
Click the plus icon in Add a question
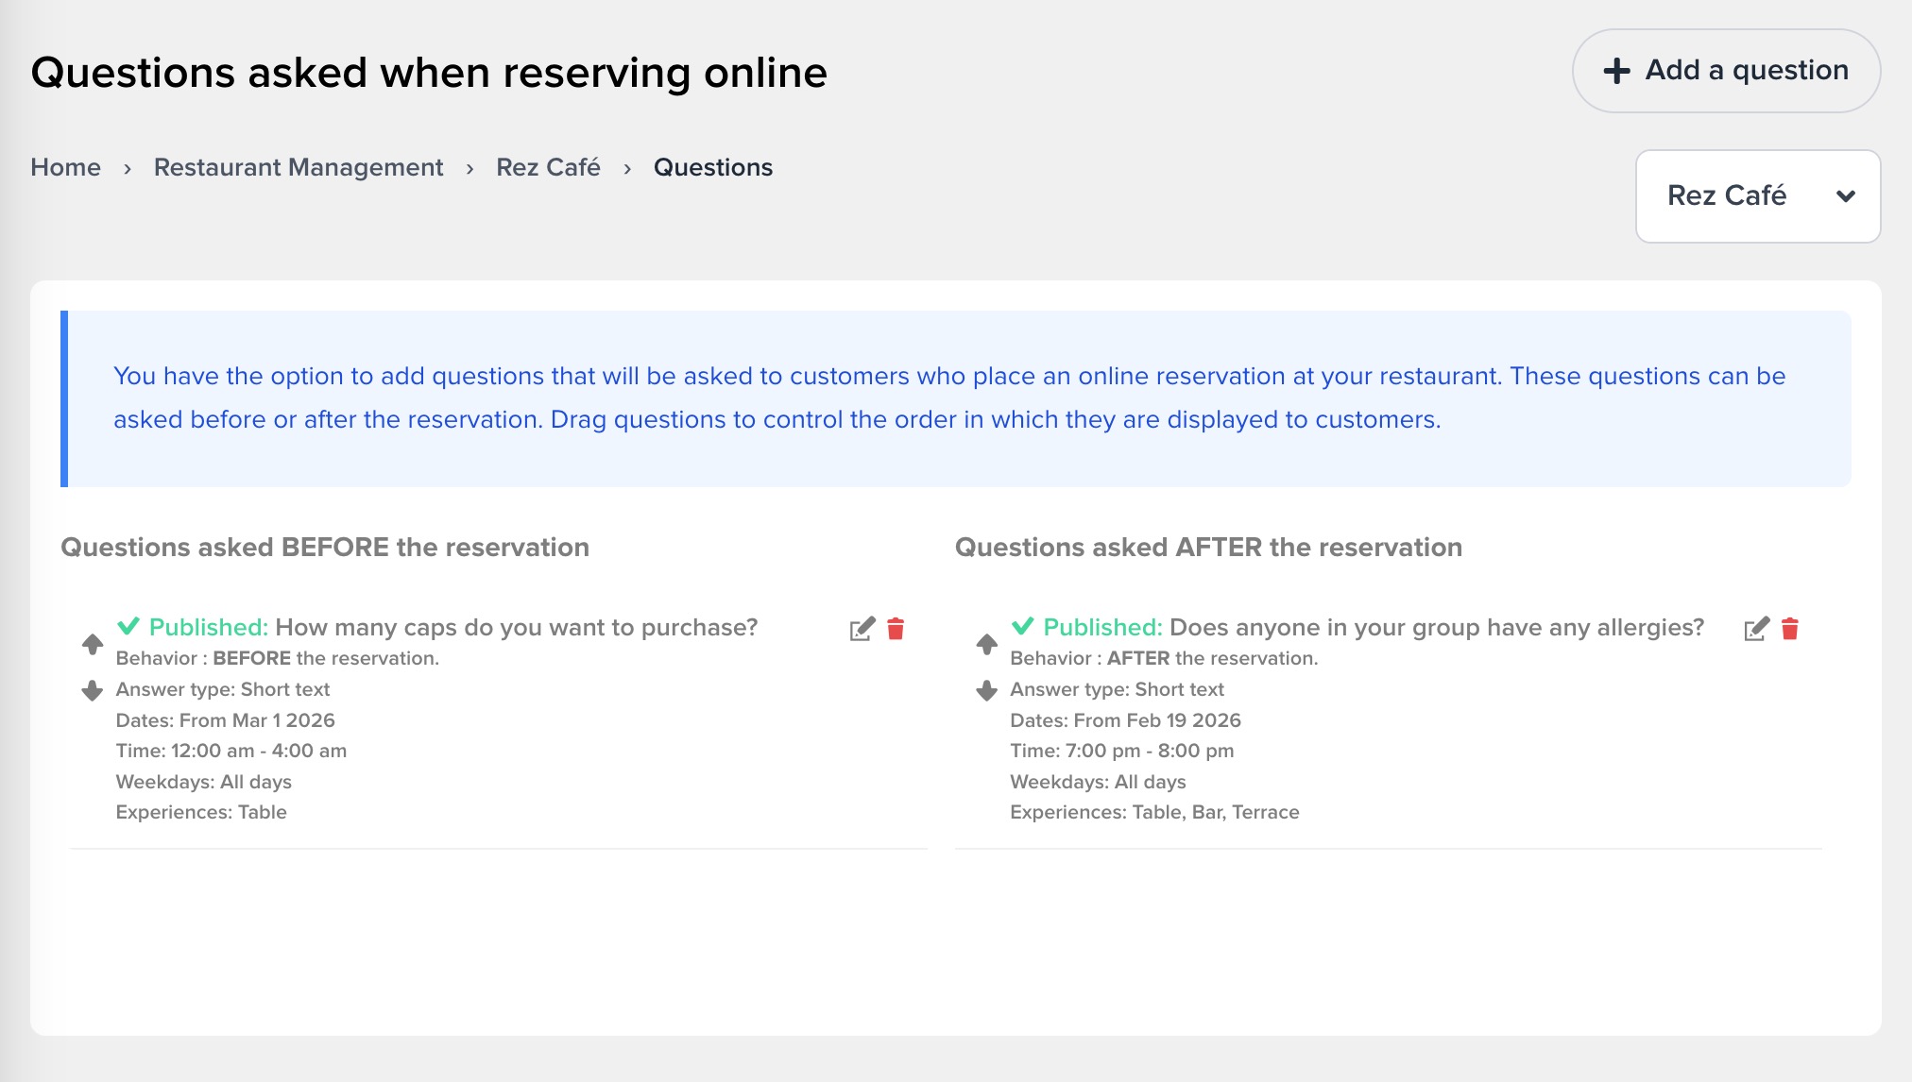click(1616, 71)
